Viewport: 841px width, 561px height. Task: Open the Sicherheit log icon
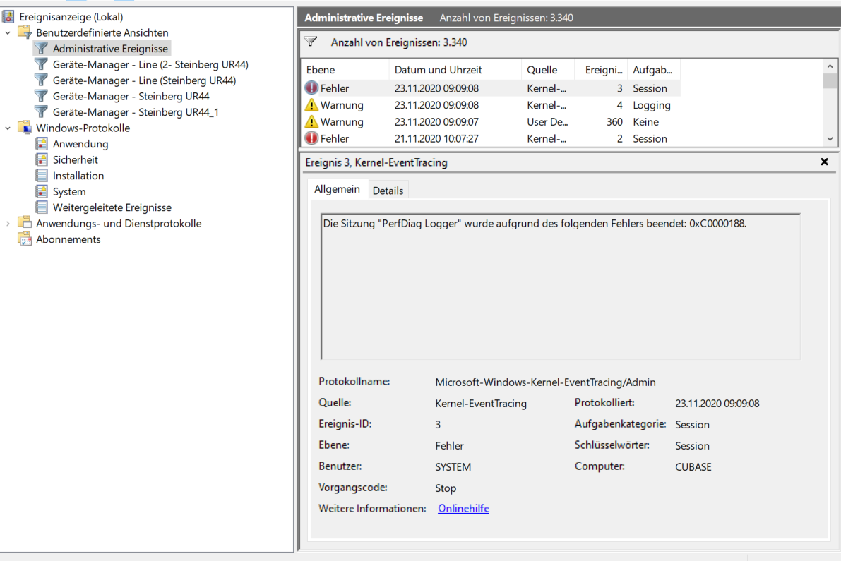click(42, 160)
